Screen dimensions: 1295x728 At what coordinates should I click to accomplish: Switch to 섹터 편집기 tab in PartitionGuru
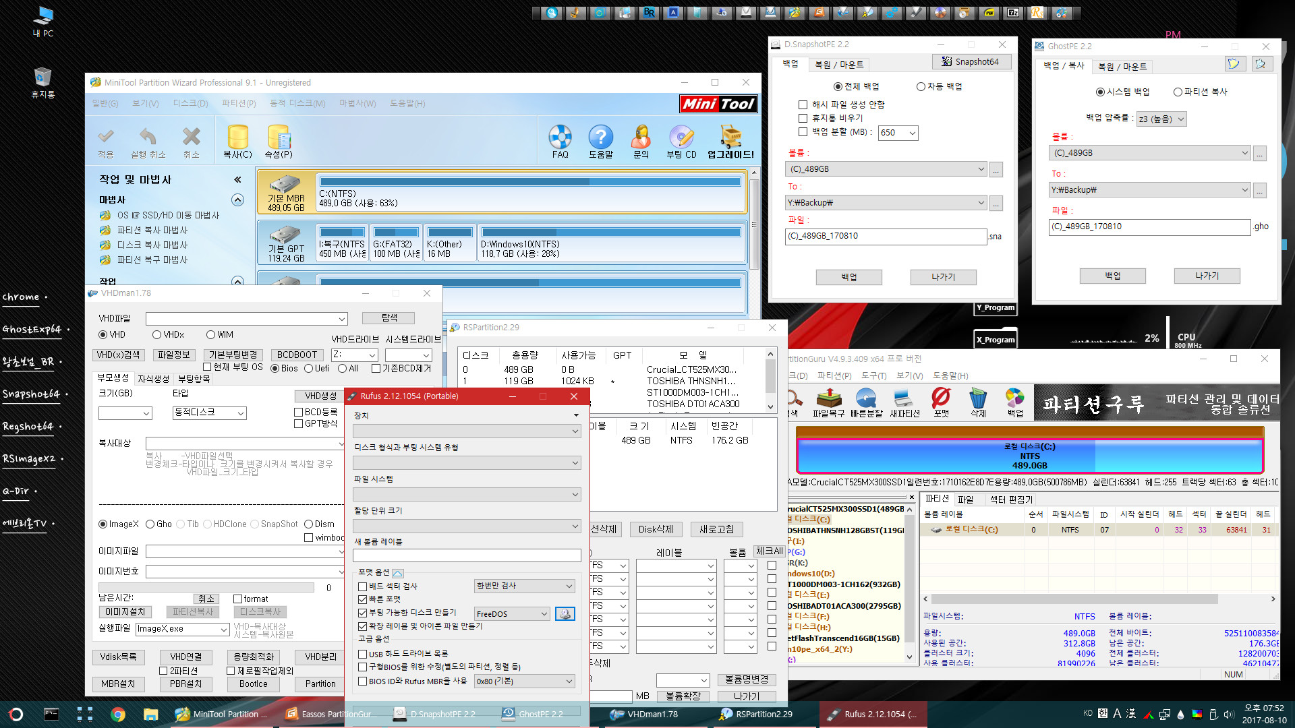pyautogui.click(x=1010, y=499)
